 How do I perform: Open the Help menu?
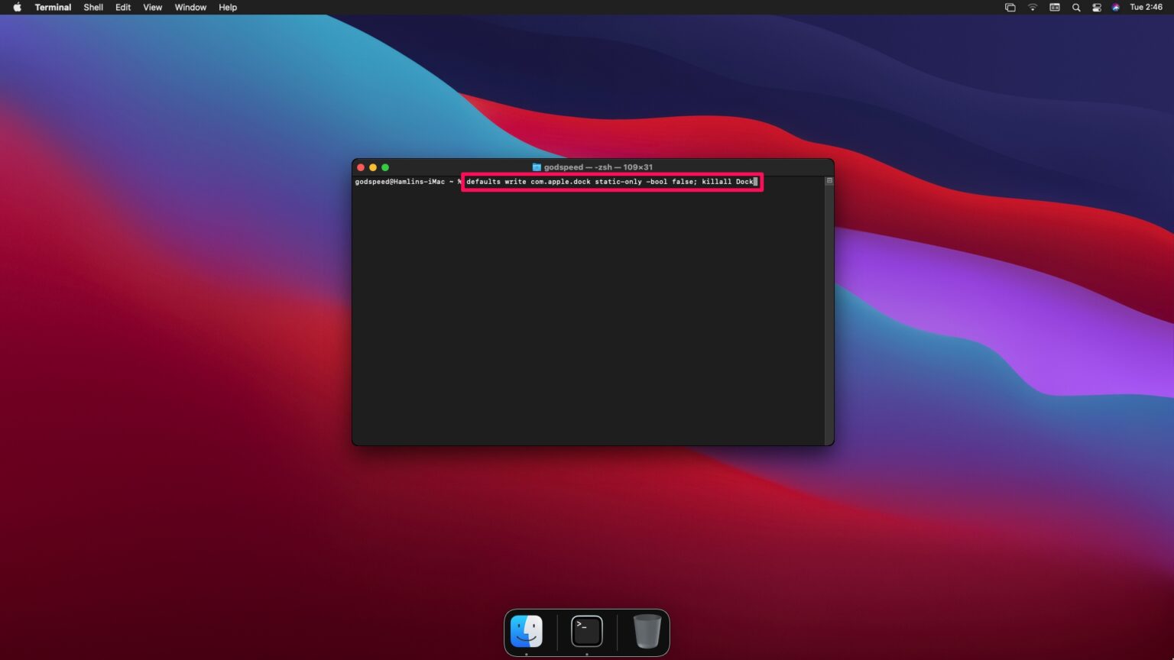click(228, 7)
